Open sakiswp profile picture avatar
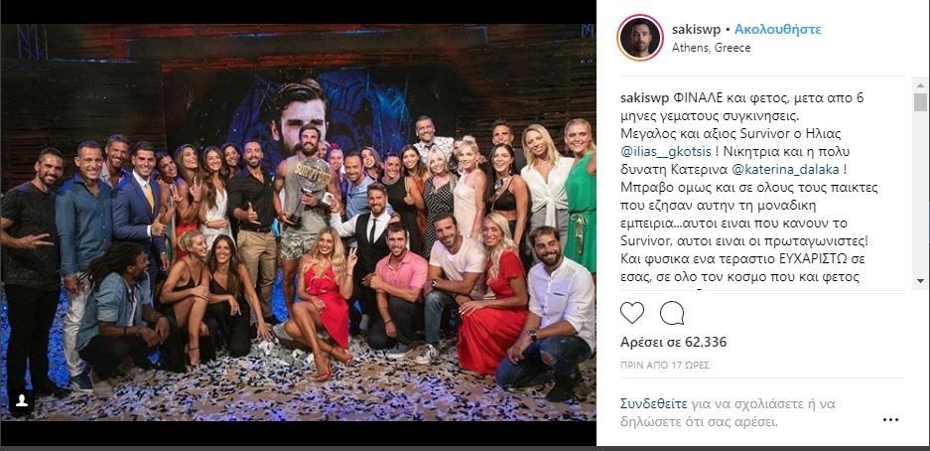Image resolution: width=930 pixels, height=451 pixels. coord(640,38)
